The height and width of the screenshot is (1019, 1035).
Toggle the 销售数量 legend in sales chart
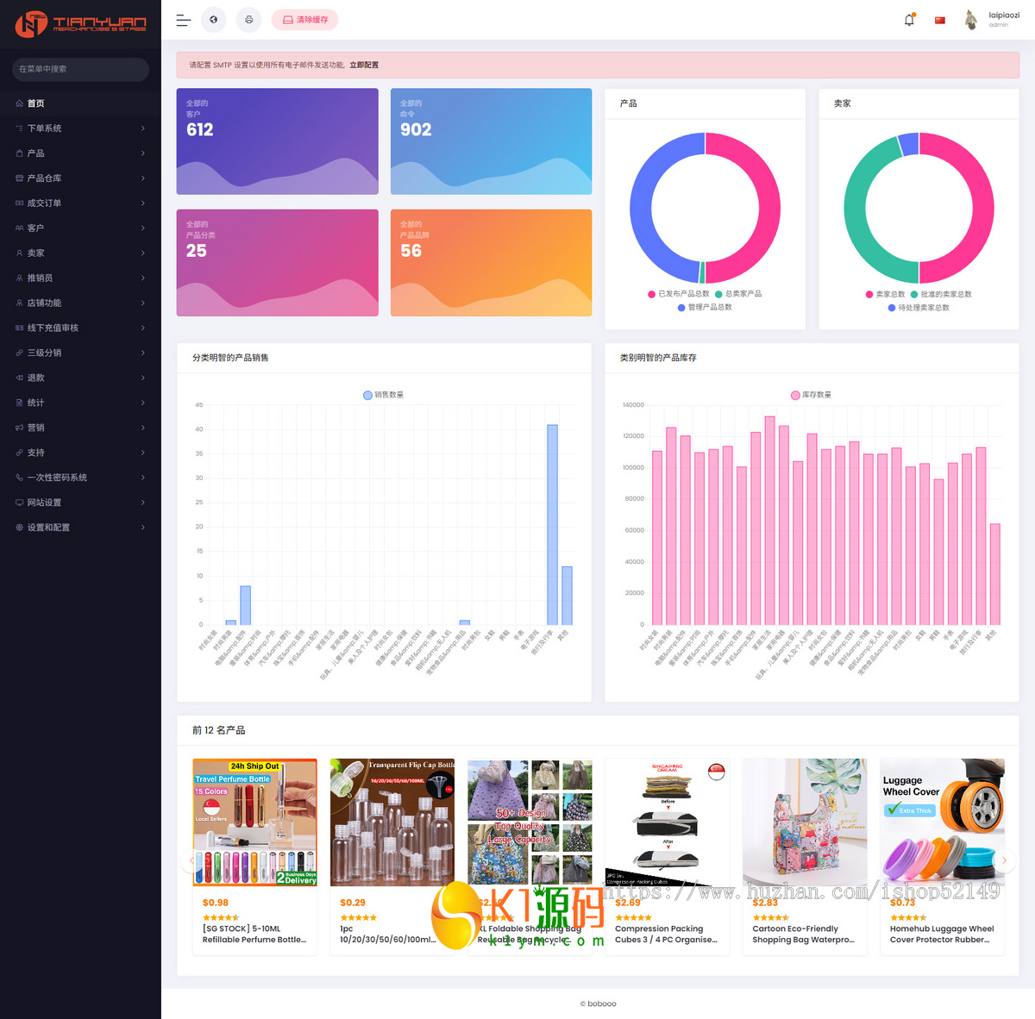pyautogui.click(x=383, y=395)
